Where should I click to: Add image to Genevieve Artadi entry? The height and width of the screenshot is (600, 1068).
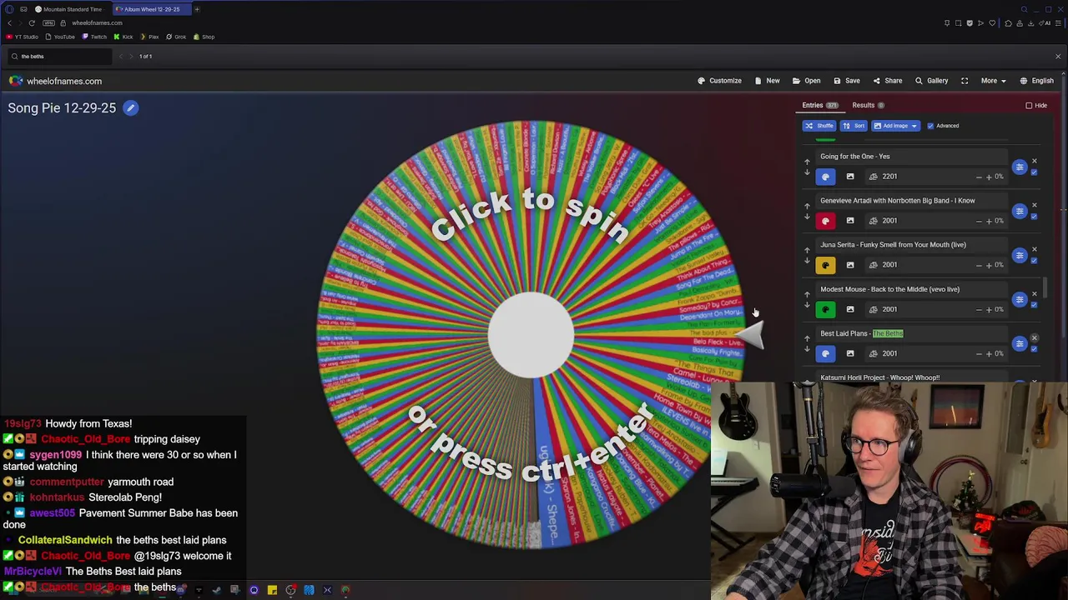click(x=850, y=221)
